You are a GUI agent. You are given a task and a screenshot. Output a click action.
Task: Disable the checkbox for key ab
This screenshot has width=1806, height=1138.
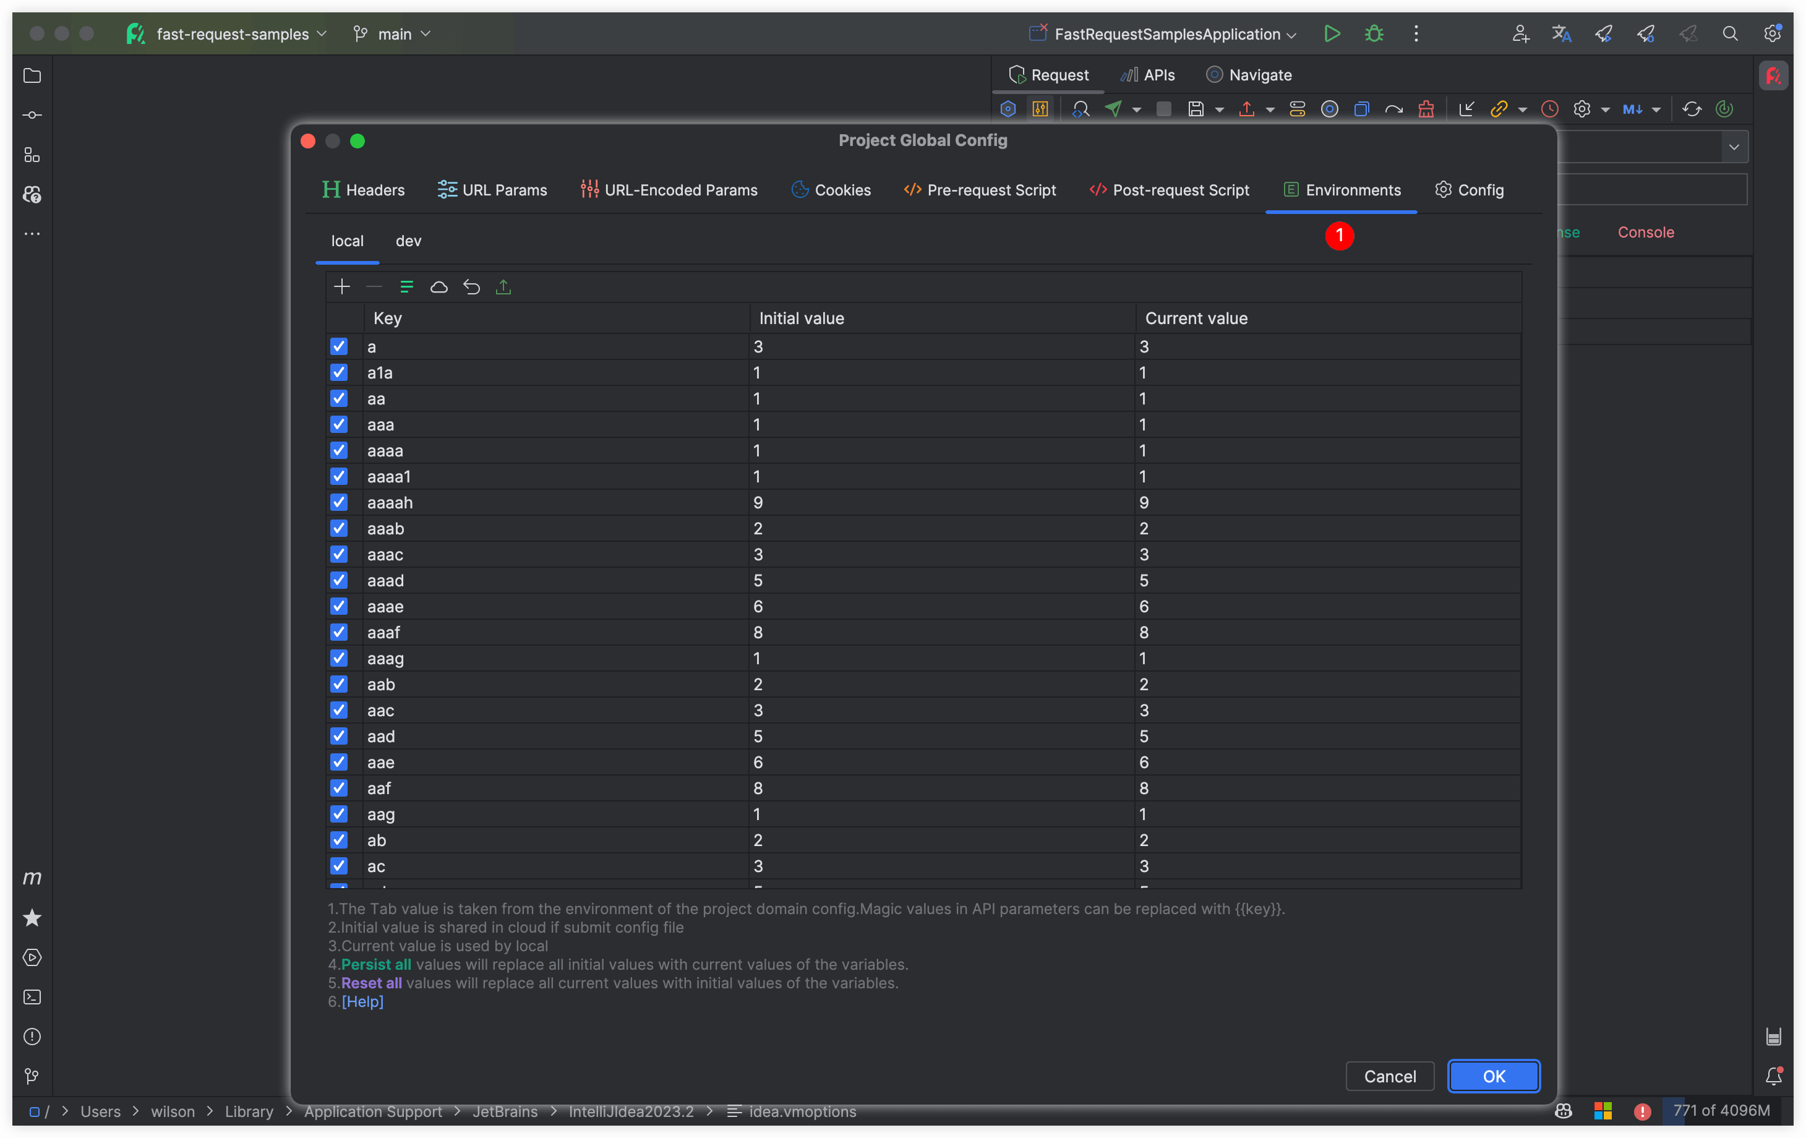339,839
